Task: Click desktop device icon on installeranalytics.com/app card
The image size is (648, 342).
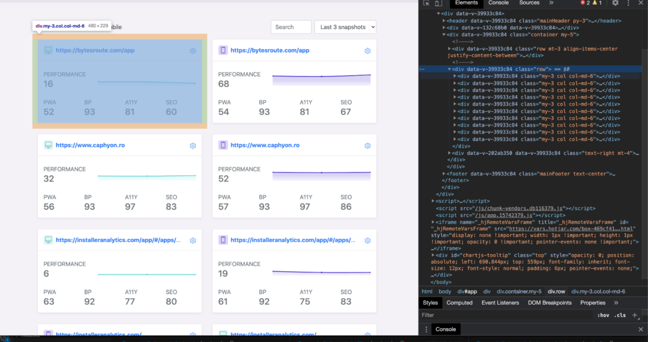Action: coord(48,240)
